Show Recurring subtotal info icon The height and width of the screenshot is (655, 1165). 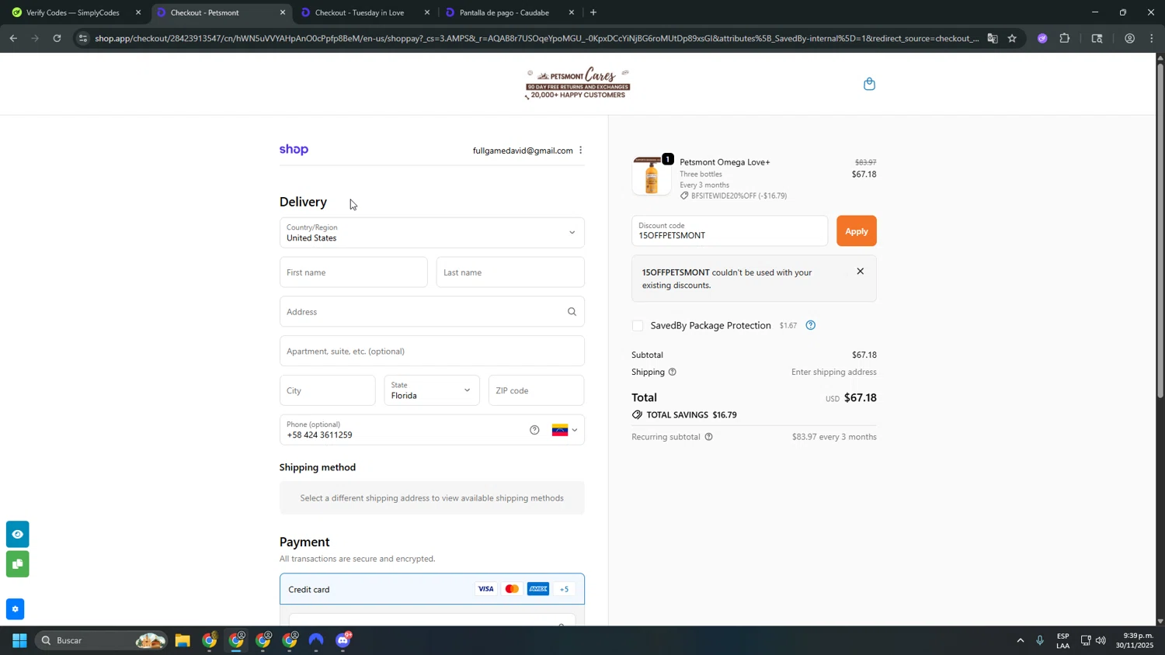(708, 437)
